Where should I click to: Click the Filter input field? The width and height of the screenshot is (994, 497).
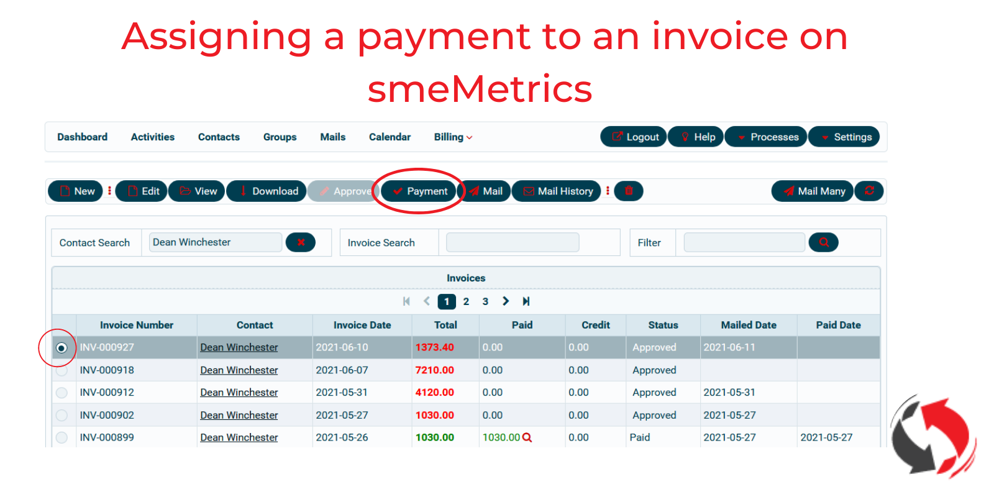click(x=744, y=242)
